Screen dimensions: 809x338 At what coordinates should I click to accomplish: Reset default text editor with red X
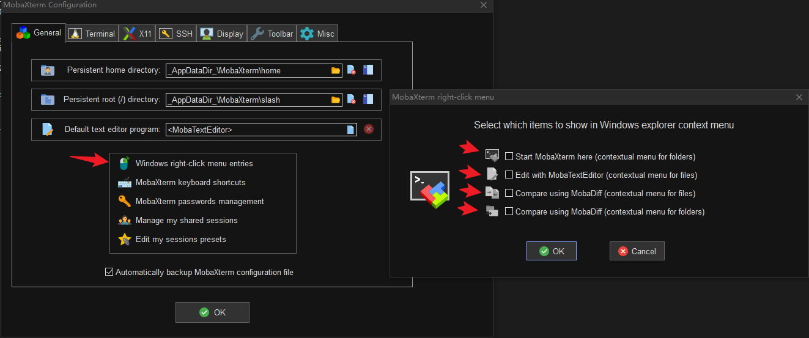(369, 129)
